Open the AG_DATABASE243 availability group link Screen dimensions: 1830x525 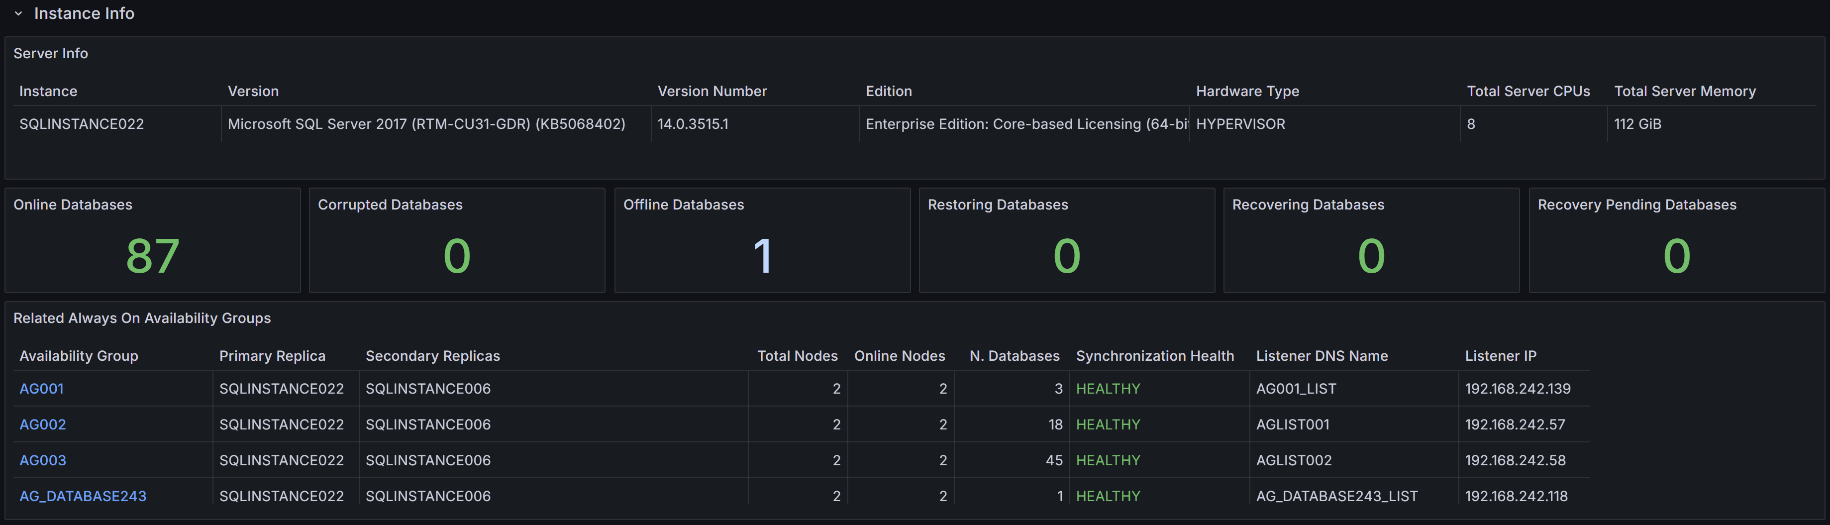coord(83,496)
